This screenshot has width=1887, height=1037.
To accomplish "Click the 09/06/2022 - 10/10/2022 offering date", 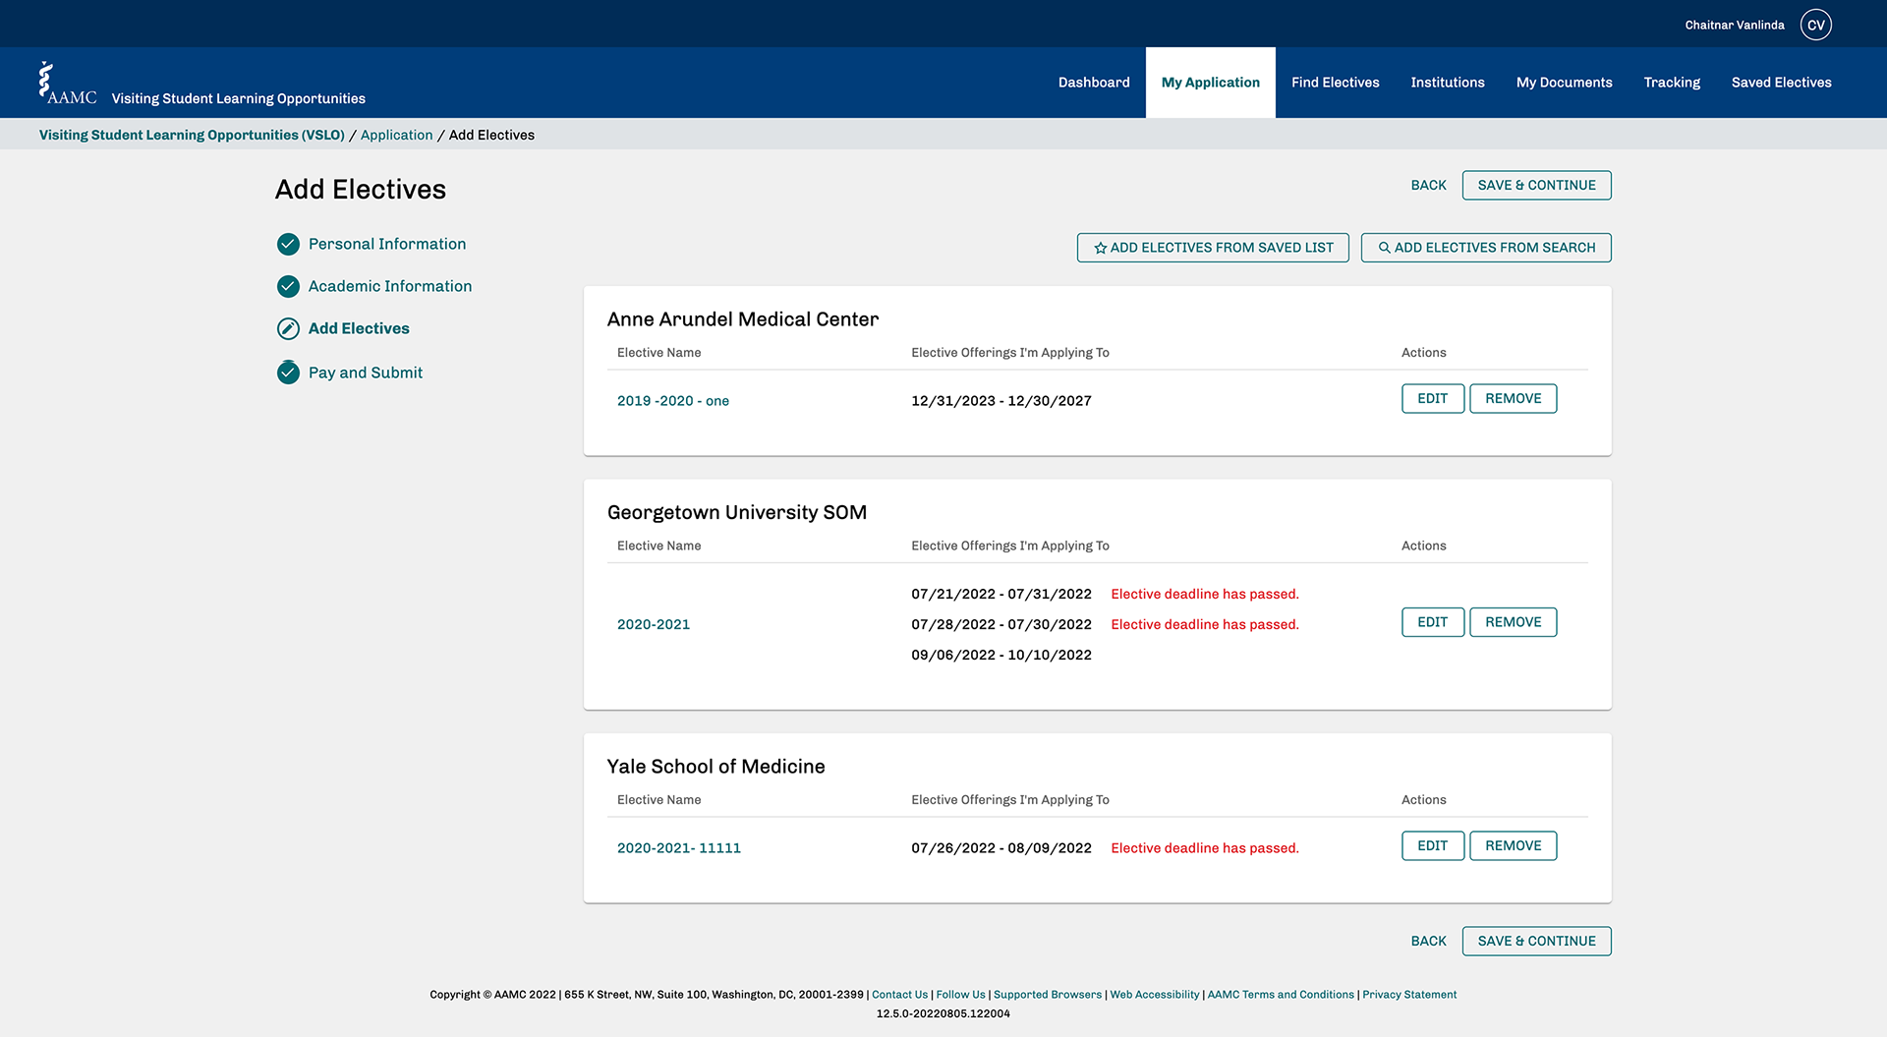I will click(1001, 655).
